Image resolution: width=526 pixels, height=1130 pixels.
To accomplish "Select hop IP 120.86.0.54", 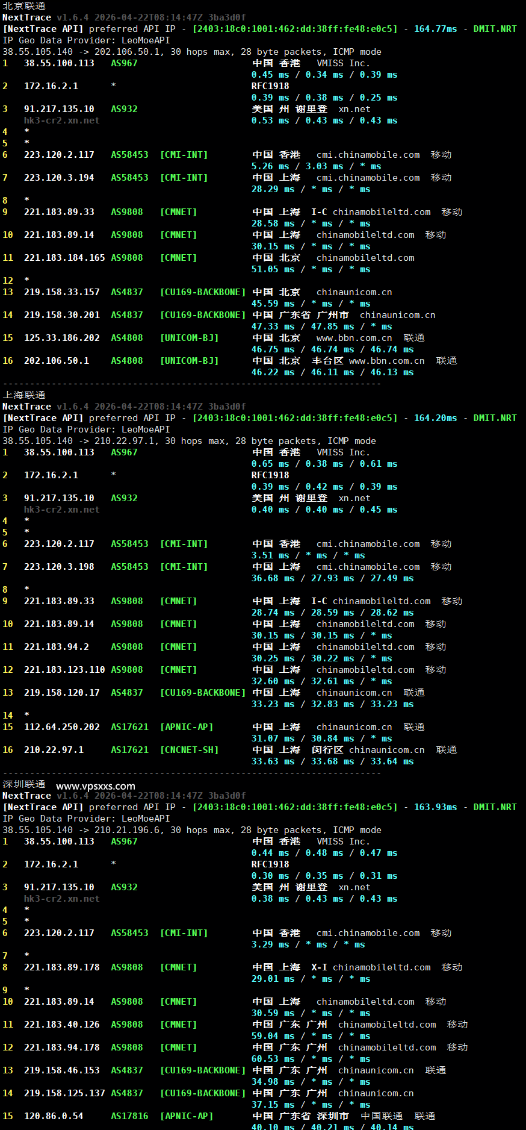I will pos(54,1116).
